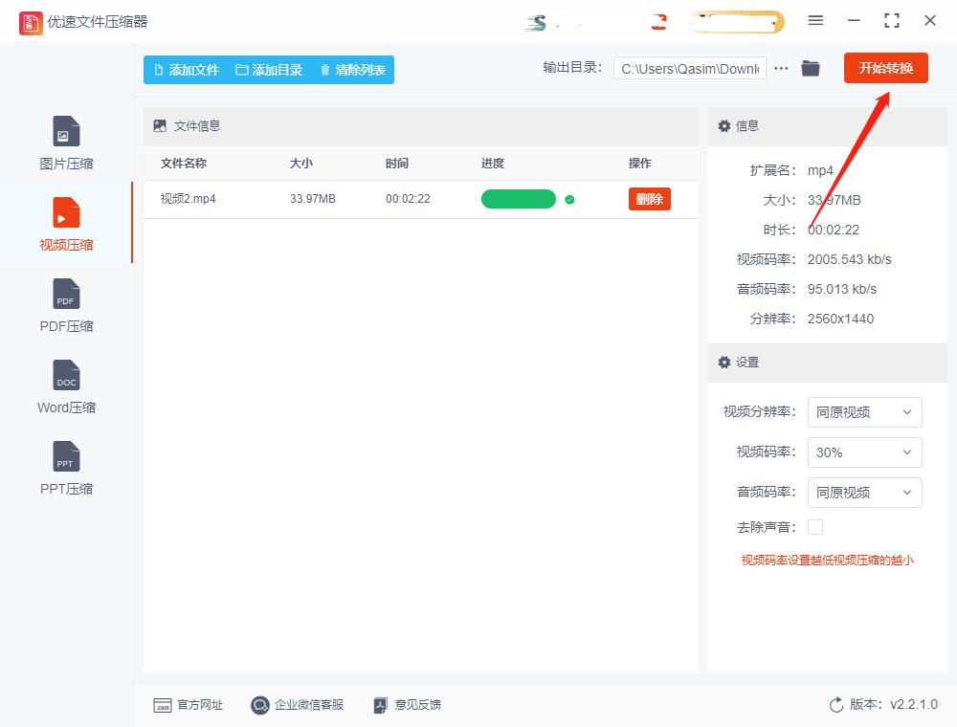Screen dimensions: 957x727
Task: Toggle the mute audio checkbox
Action: (x=815, y=526)
